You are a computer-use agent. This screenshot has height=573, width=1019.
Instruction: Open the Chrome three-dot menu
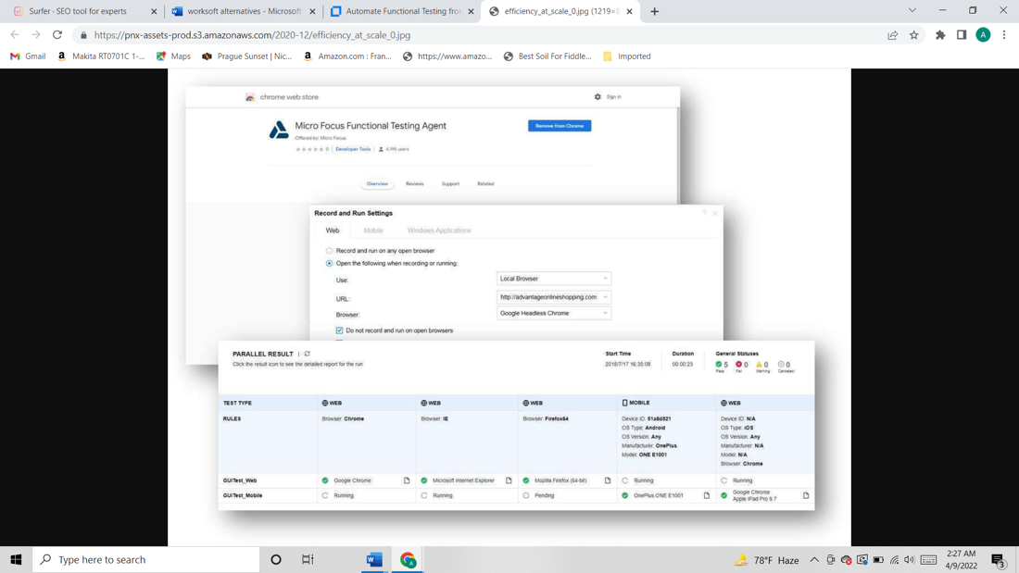(1004, 35)
